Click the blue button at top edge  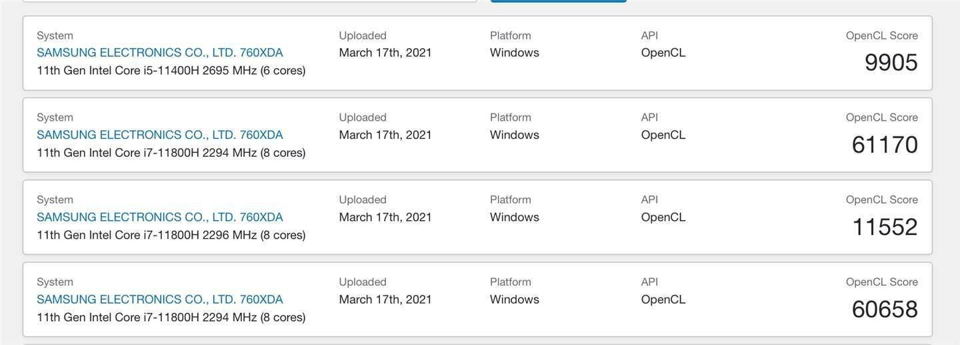tap(558, 1)
